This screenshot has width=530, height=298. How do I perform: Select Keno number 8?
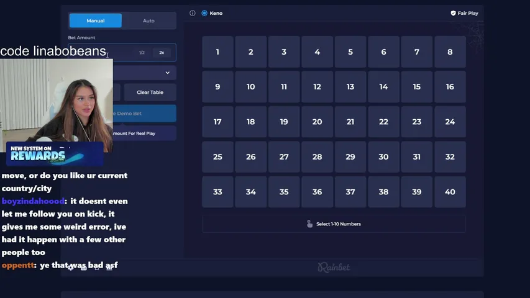click(x=450, y=52)
